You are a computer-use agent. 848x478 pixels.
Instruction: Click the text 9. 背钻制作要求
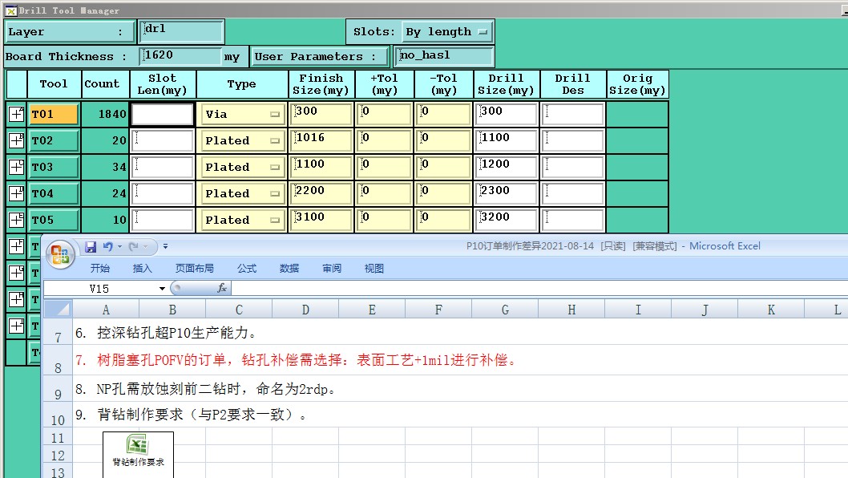tap(191, 415)
